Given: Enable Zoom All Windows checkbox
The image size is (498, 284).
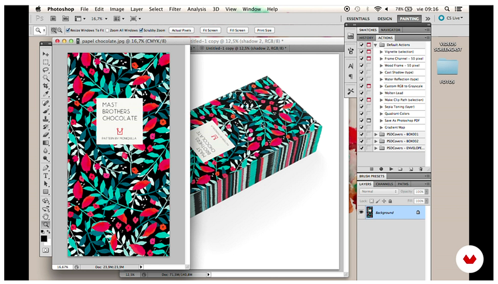Looking at the screenshot, I should pos(107,30).
